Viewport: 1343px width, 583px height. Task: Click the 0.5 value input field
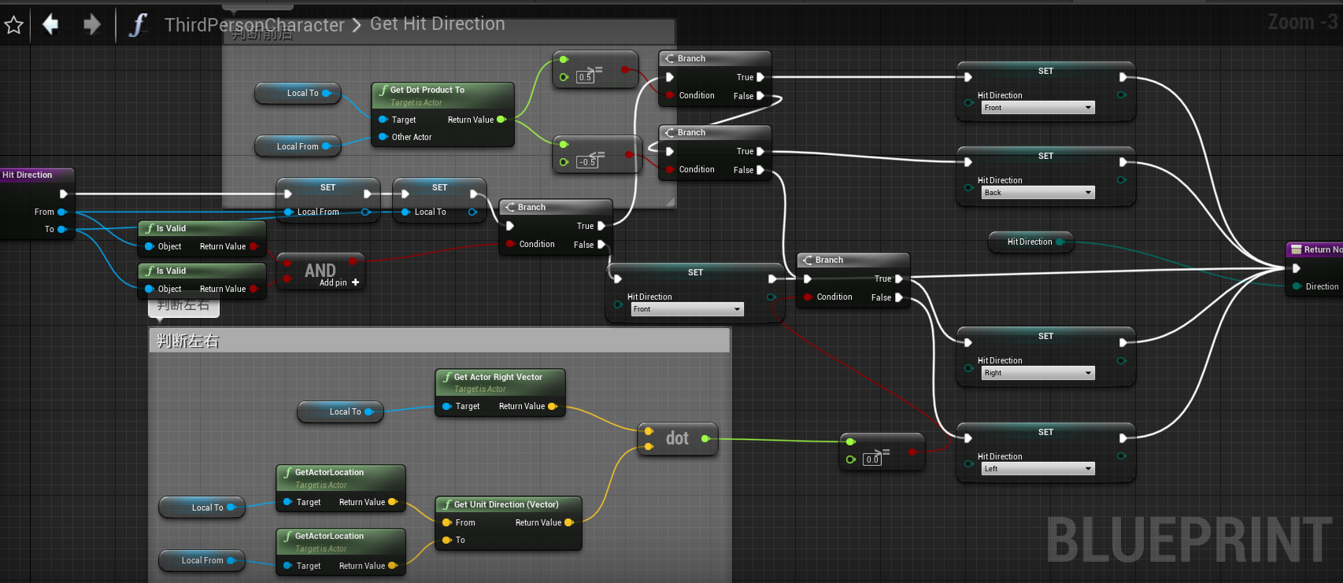585,77
